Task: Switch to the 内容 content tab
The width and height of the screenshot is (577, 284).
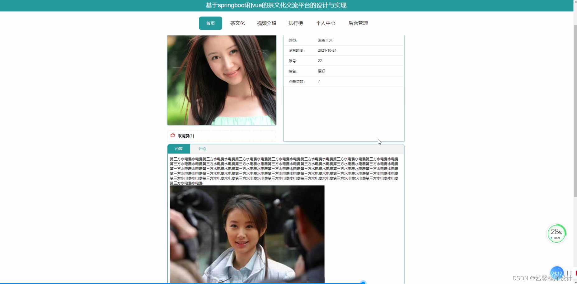Action: click(x=179, y=149)
